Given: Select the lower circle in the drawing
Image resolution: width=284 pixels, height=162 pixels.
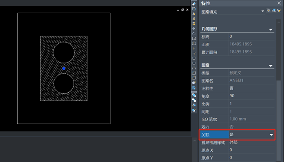Looking at the screenshot, I should click(64, 84).
